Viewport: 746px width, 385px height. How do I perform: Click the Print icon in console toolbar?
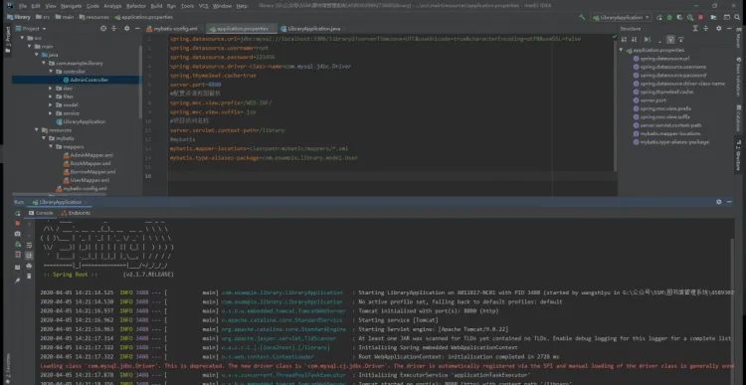(29, 266)
